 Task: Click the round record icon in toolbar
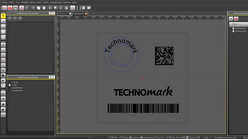(x=55, y=8)
